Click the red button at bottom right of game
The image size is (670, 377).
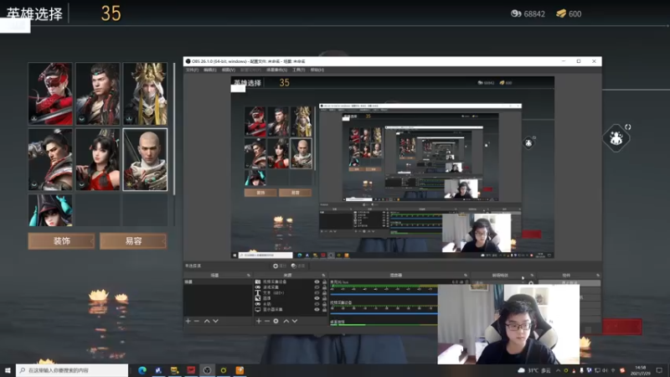[622, 327]
